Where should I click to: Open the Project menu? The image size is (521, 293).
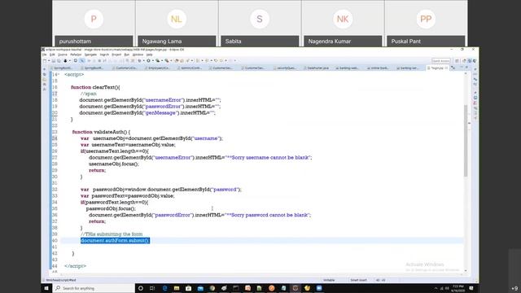click(x=116, y=55)
